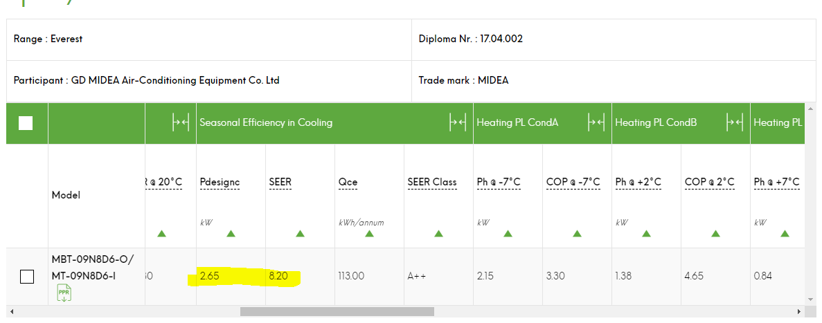The height and width of the screenshot is (323, 822).
Task: Sort the @ 20°C column using its triangle
Action: click(x=161, y=234)
